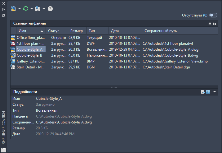Open Help with the question mark icon
The width and height of the screenshot is (222, 153).
click(x=50, y=9)
